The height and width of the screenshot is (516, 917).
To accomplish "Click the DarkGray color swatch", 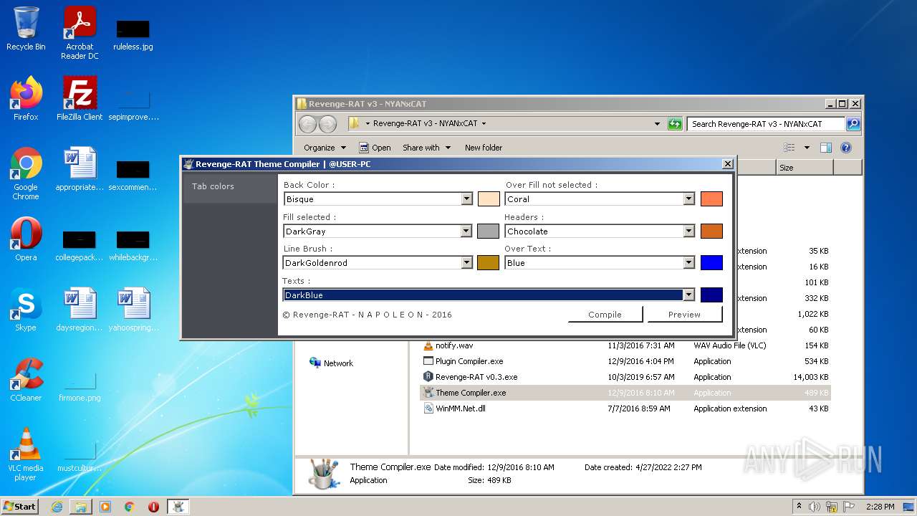I will click(489, 231).
